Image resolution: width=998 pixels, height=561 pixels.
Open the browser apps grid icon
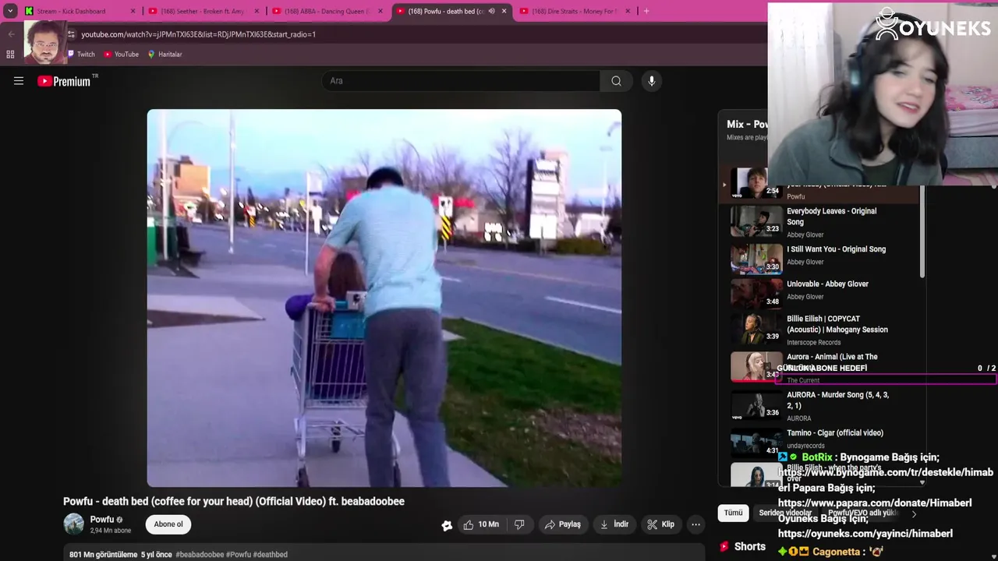(x=10, y=55)
